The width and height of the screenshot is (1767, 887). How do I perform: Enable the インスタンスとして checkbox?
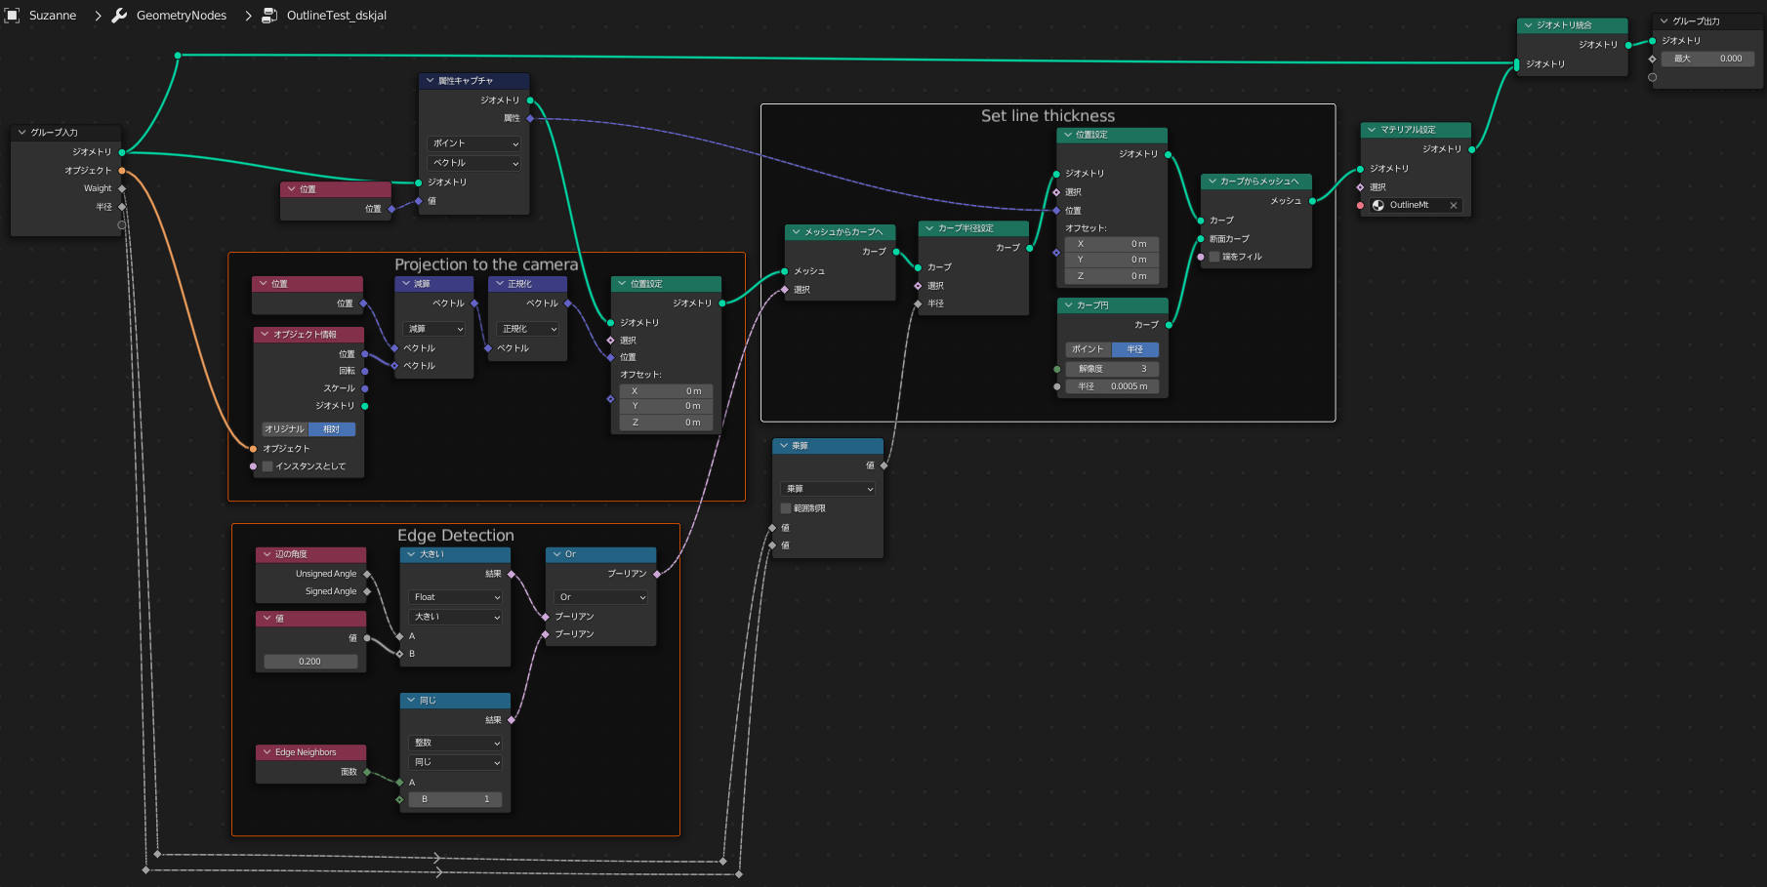(267, 466)
